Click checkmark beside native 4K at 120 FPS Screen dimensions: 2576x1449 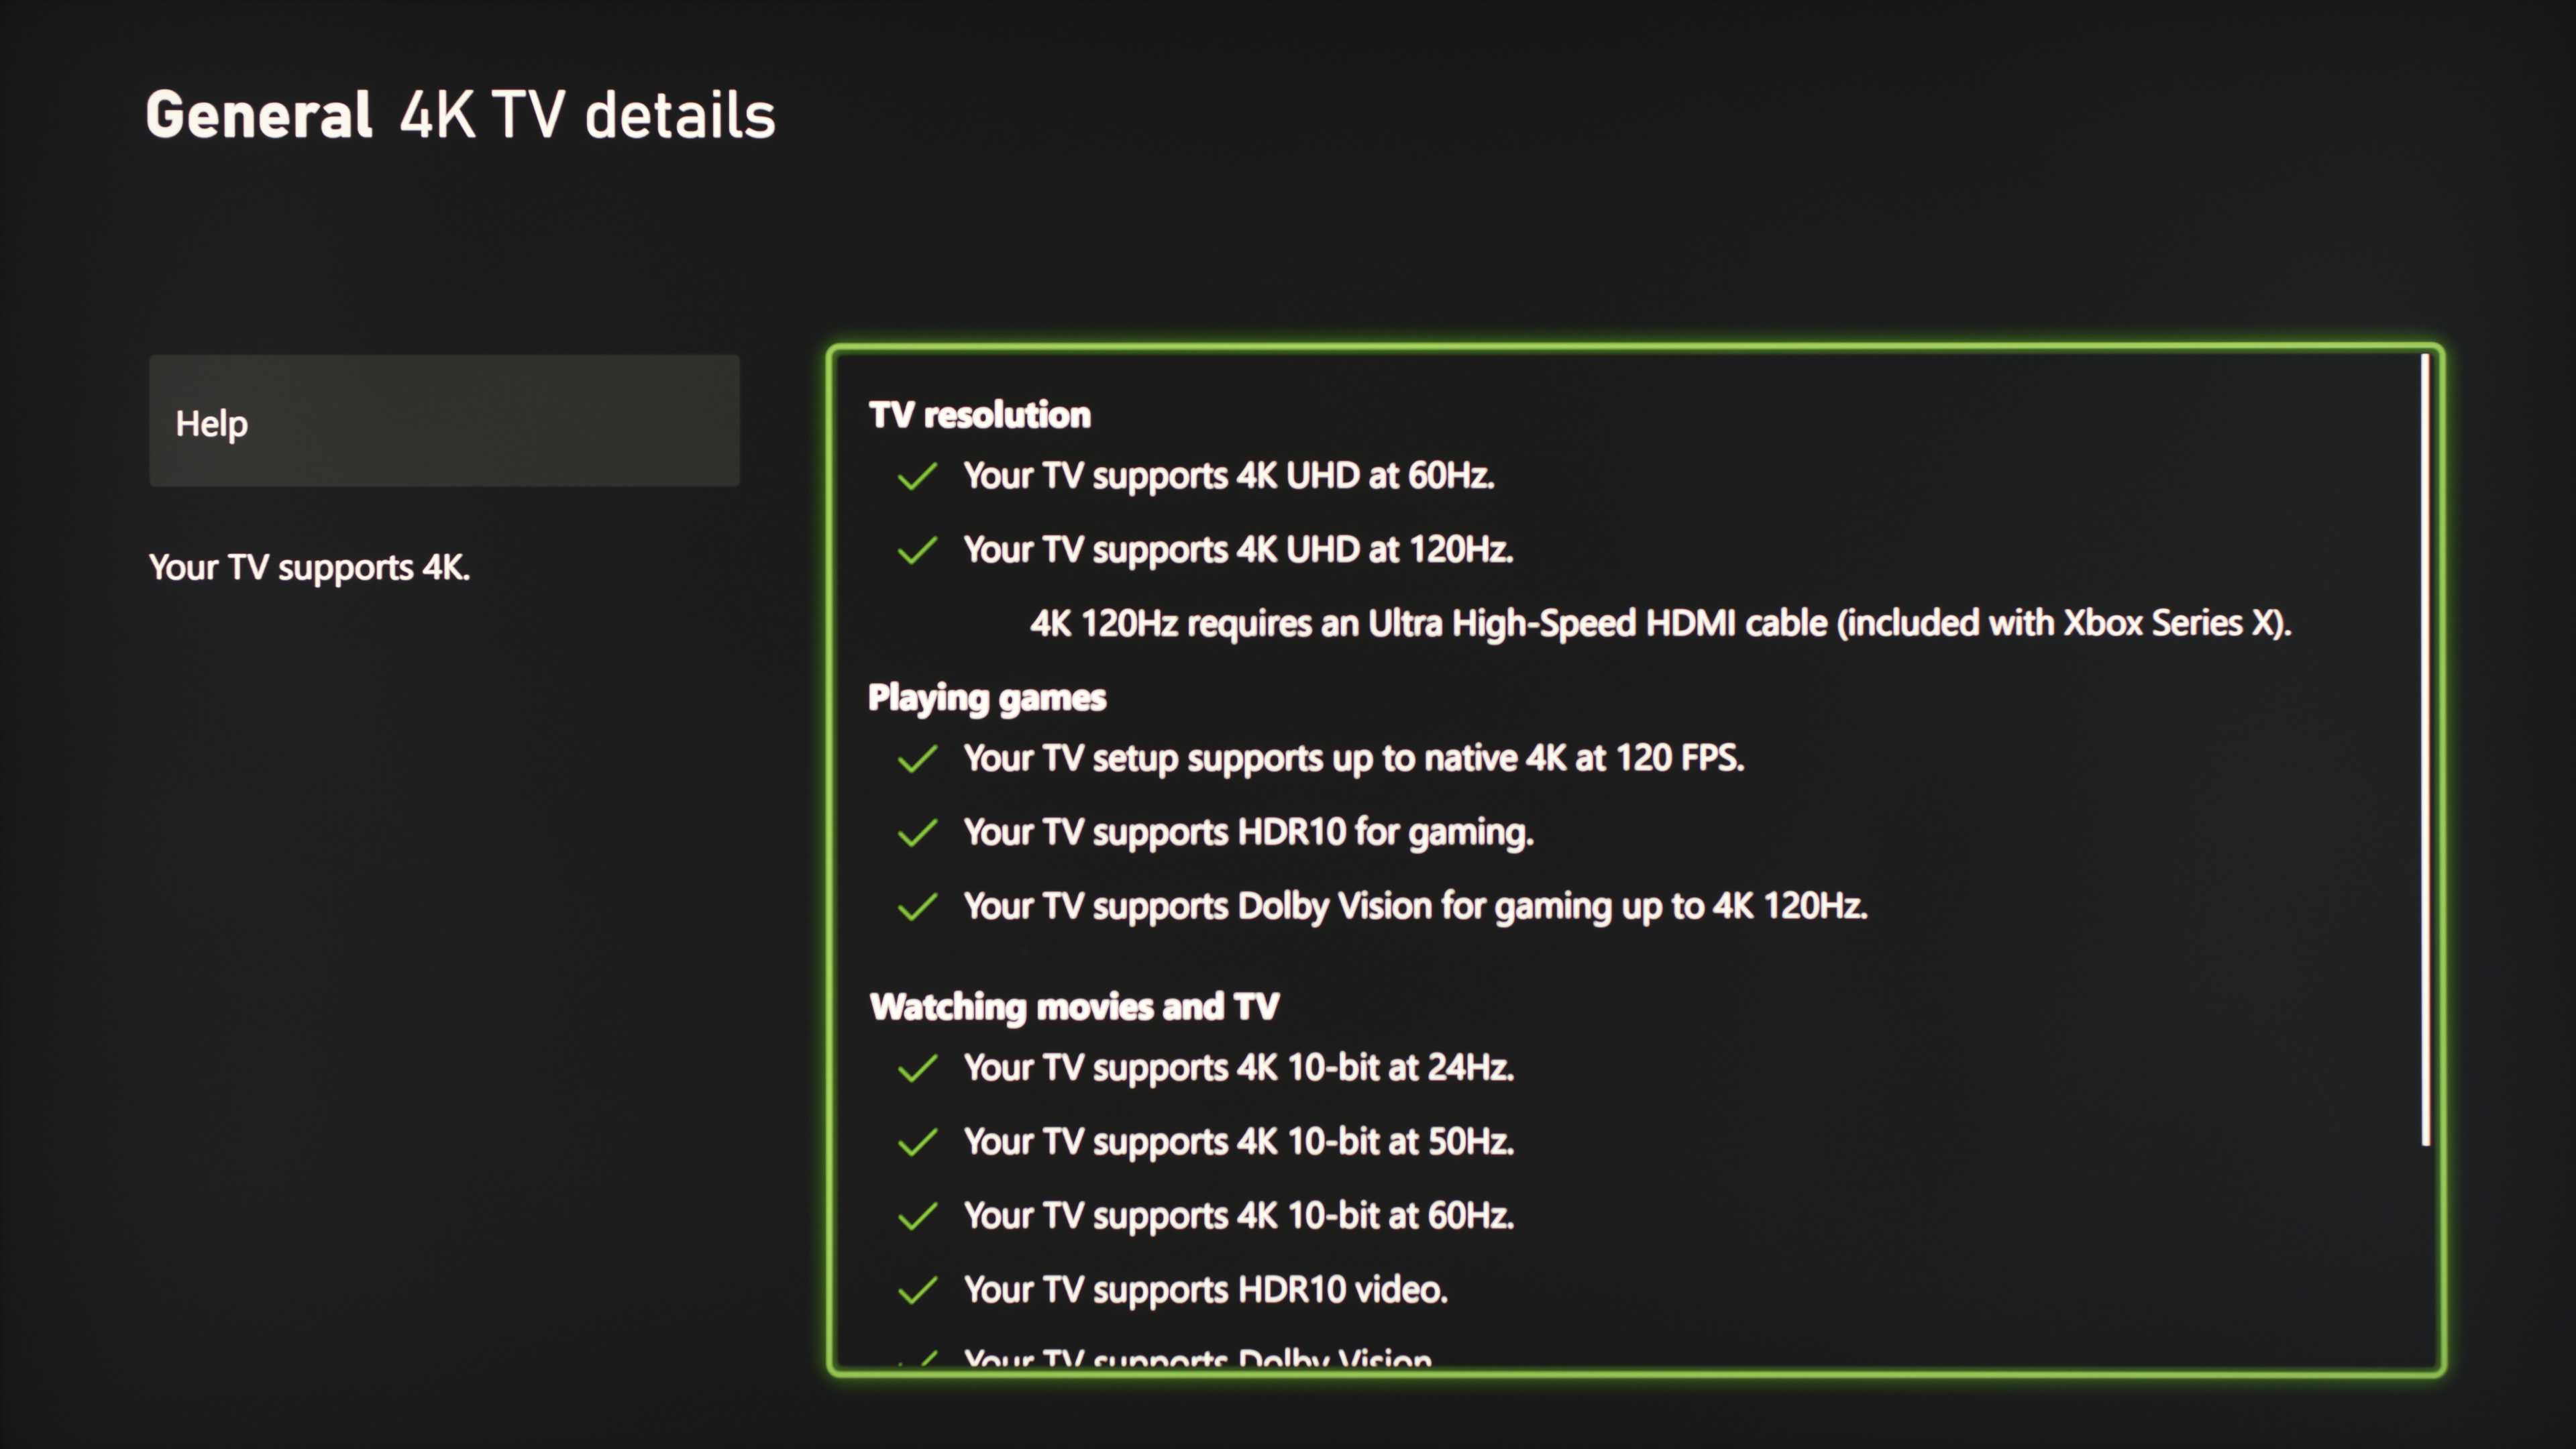pos(917,759)
